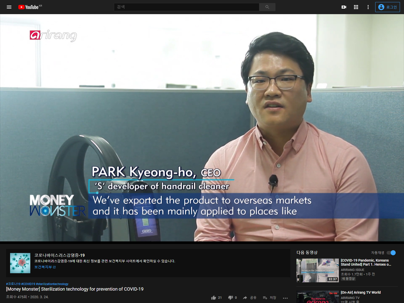Pause the playing Money Monster video

coord(202,128)
